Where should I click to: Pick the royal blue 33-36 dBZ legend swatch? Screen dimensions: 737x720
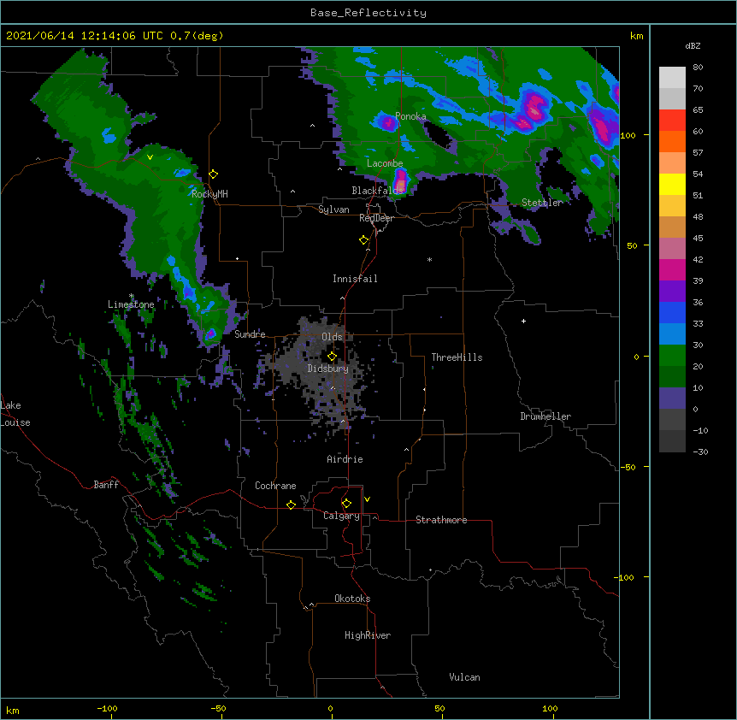tap(672, 312)
